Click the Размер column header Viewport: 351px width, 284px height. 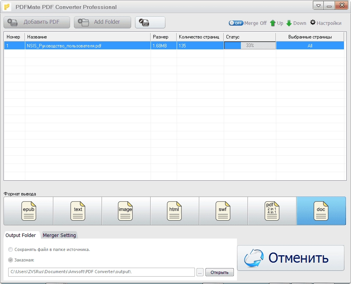pos(164,37)
